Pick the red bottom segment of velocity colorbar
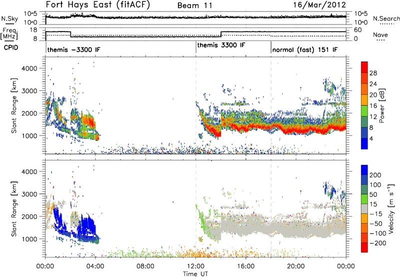The image size is (400, 277). point(364,247)
